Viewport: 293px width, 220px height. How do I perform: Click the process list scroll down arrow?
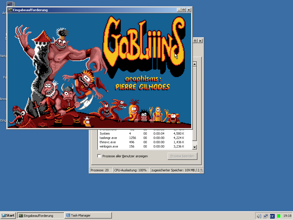pyautogui.click(x=195, y=147)
